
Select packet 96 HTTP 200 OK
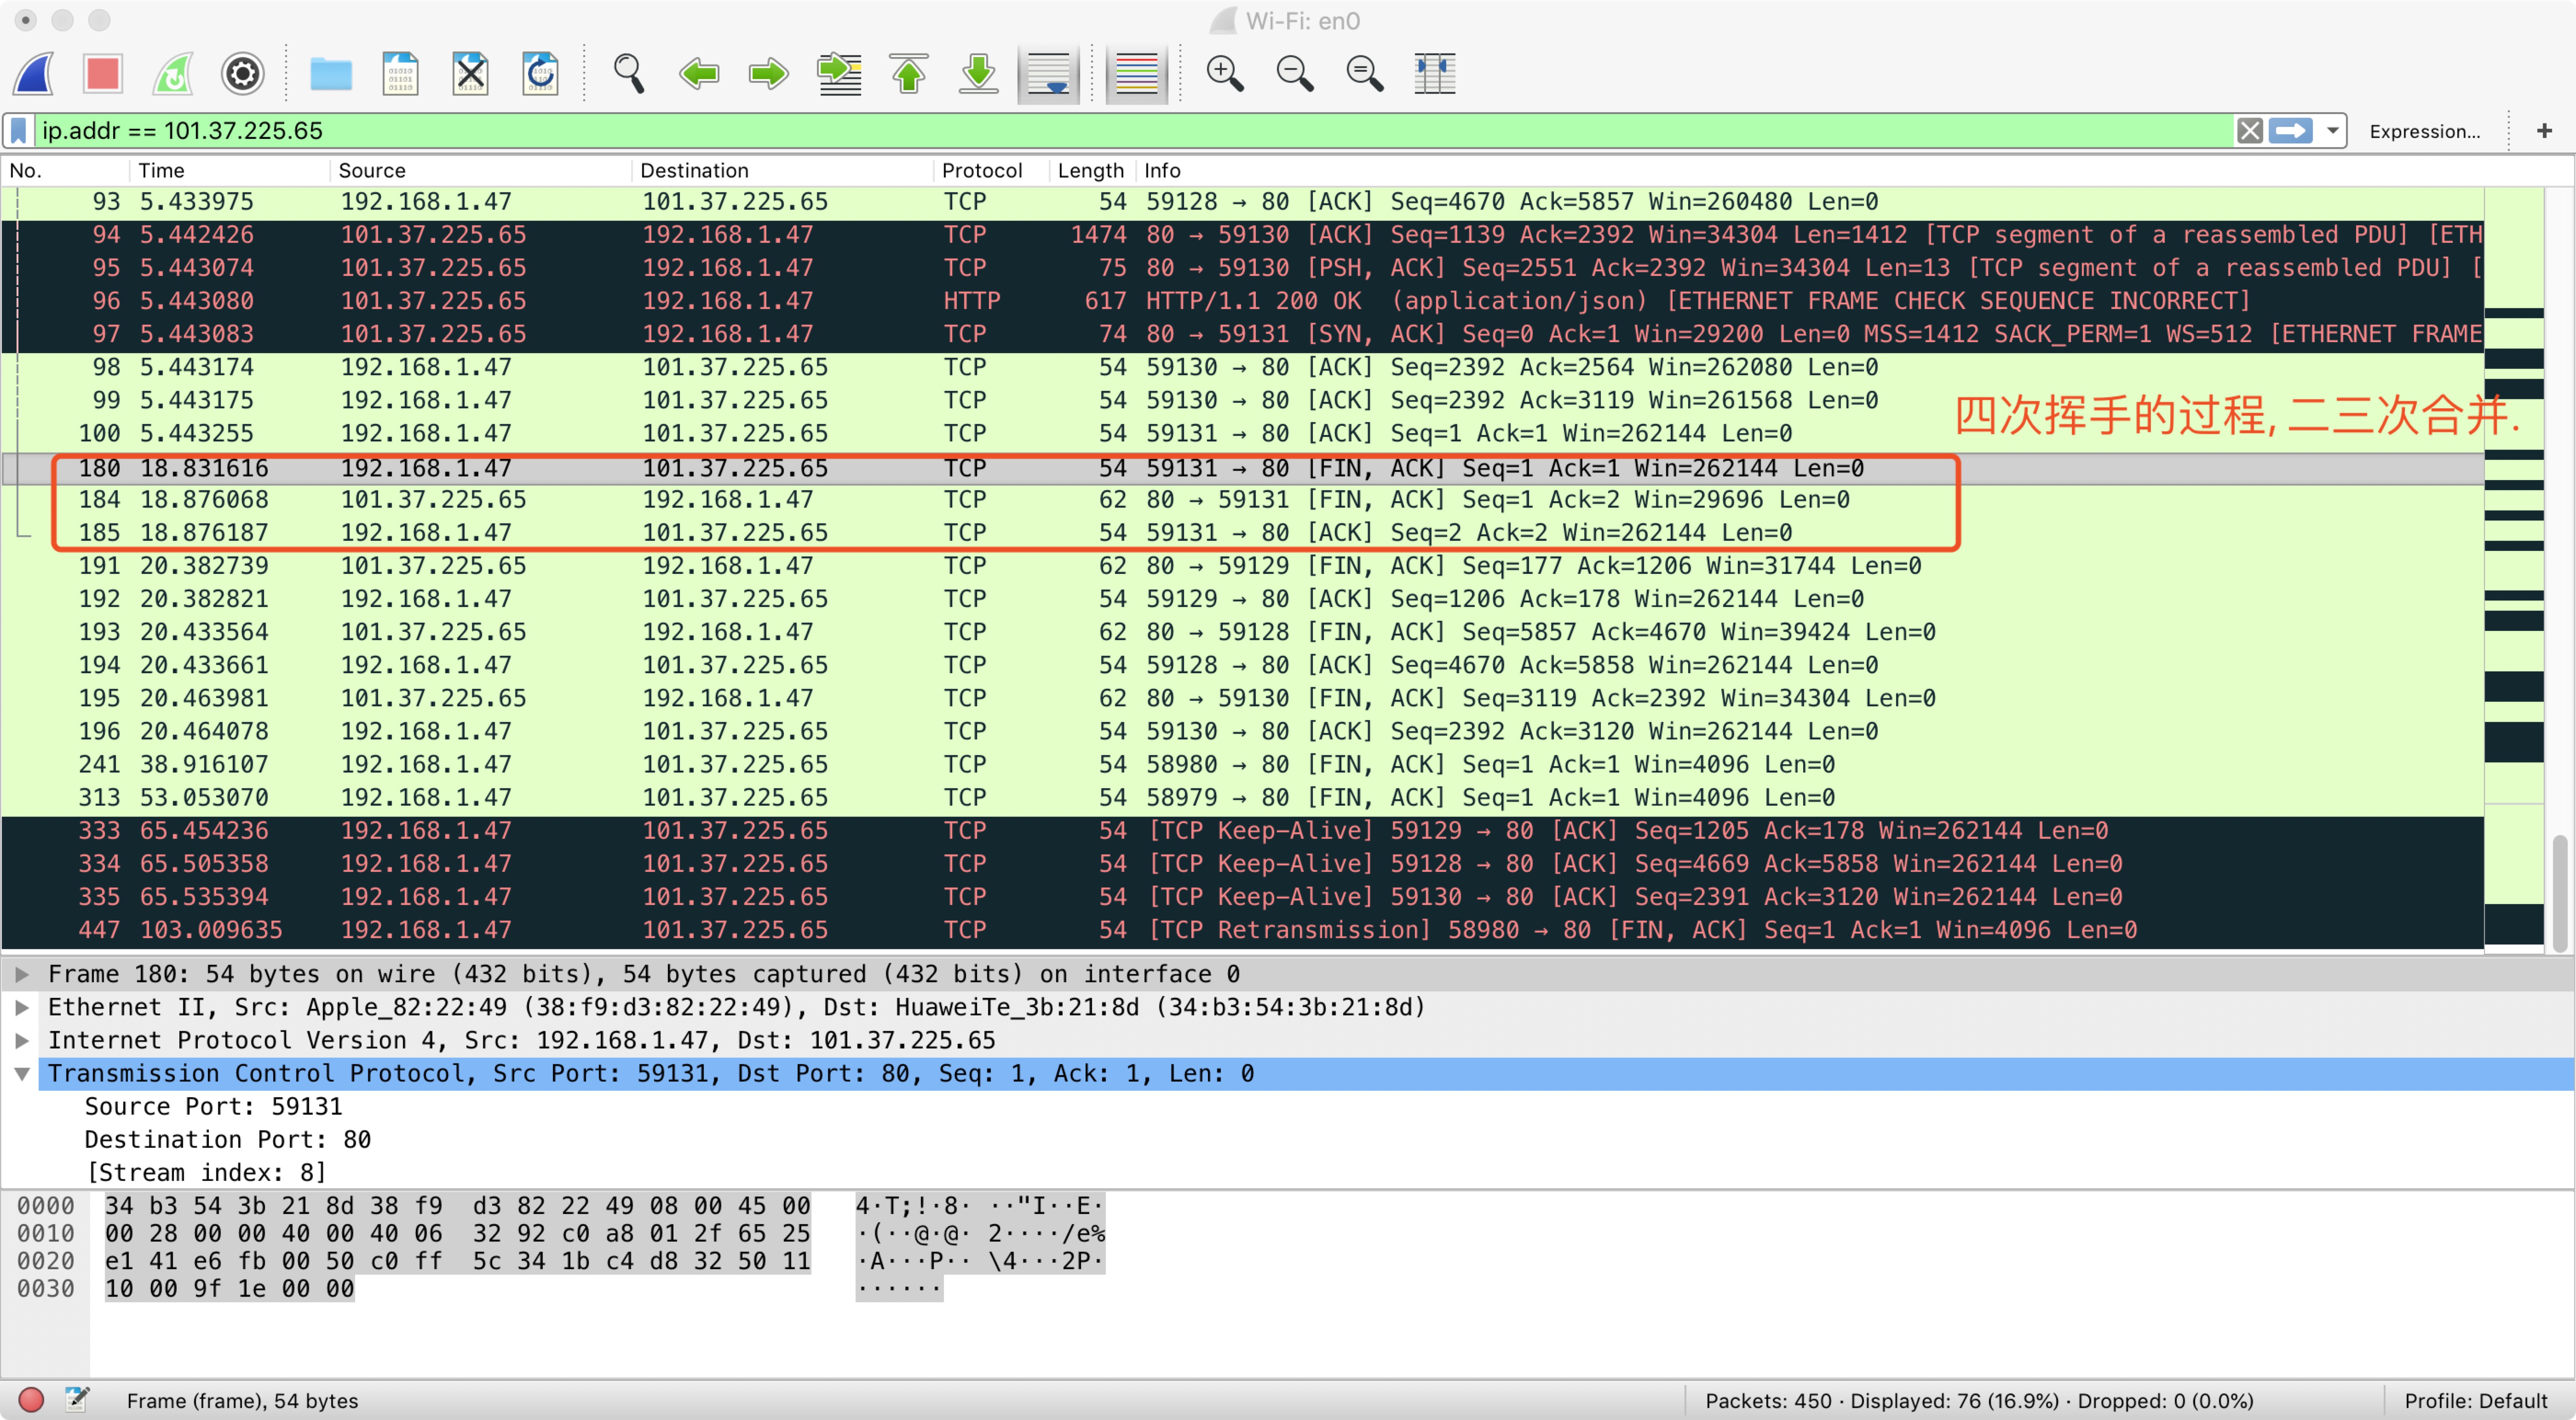(1243, 301)
